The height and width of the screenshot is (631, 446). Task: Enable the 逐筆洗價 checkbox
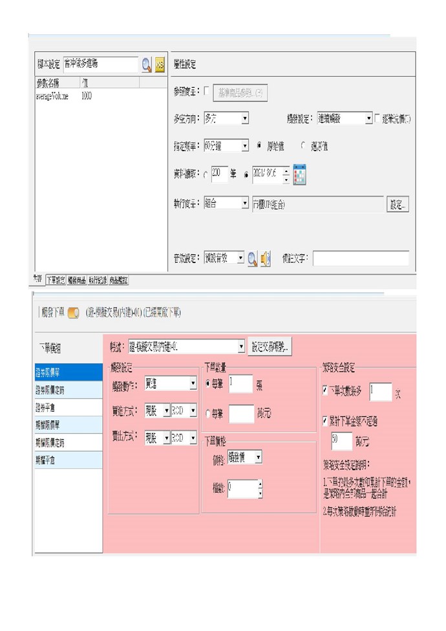[377, 118]
